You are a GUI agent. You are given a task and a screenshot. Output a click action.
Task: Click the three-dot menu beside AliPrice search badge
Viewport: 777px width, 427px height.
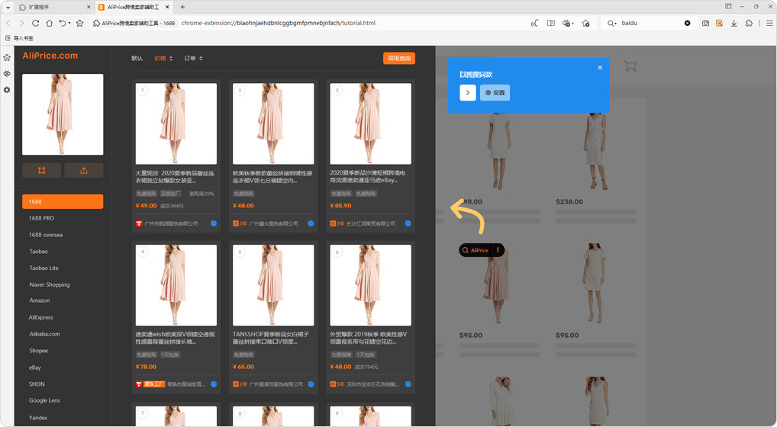tap(498, 250)
